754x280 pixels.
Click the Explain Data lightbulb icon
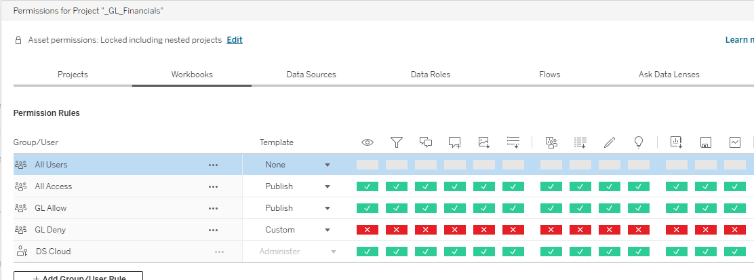pyautogui.click(x=638, y=142)
